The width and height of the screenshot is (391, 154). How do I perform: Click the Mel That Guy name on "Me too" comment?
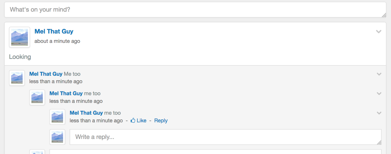pos(46,74)
